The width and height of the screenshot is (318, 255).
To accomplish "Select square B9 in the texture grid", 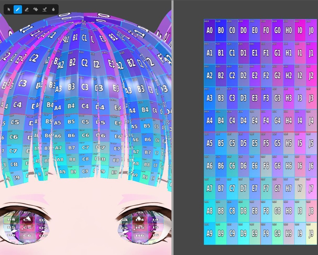I will [x=221, y=234].
